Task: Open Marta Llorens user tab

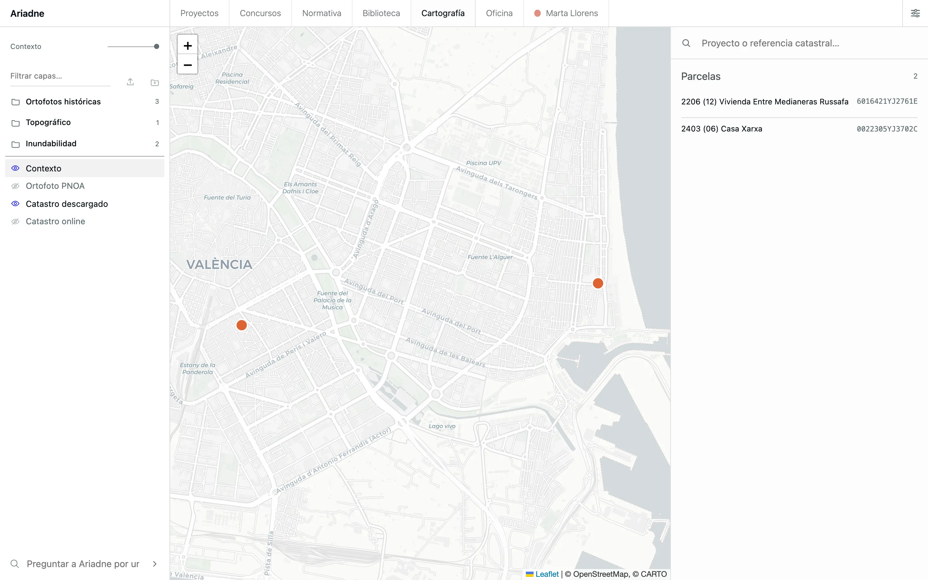Action: 566,13
